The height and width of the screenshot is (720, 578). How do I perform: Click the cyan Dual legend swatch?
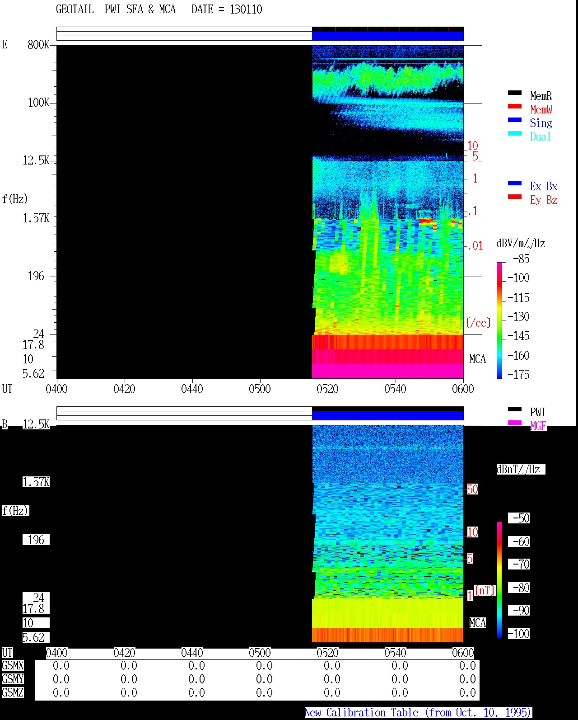click(x=515, y=133)
